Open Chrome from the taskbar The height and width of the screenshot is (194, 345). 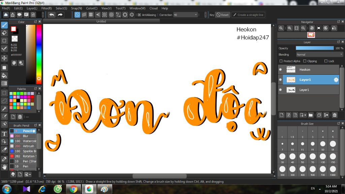(x=73, y=189)
